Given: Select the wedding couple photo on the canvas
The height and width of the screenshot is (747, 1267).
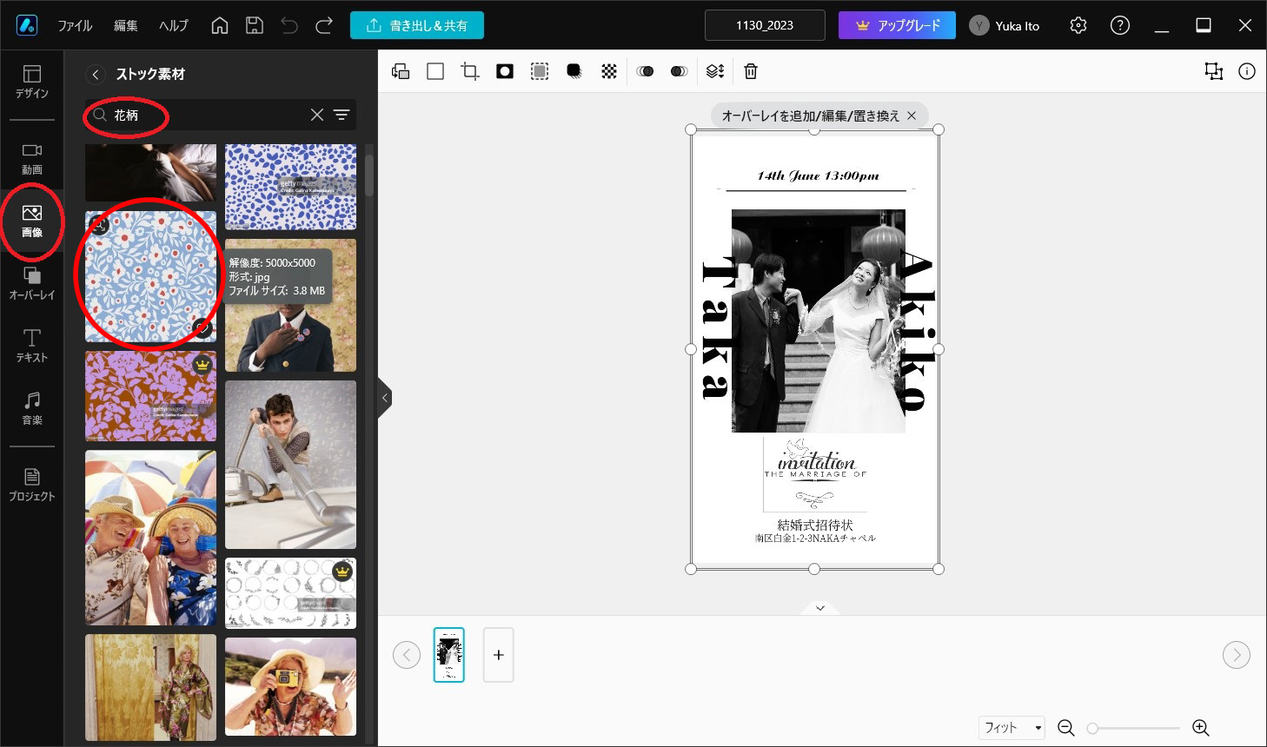Looking at the screenshot, I should 818,321.
